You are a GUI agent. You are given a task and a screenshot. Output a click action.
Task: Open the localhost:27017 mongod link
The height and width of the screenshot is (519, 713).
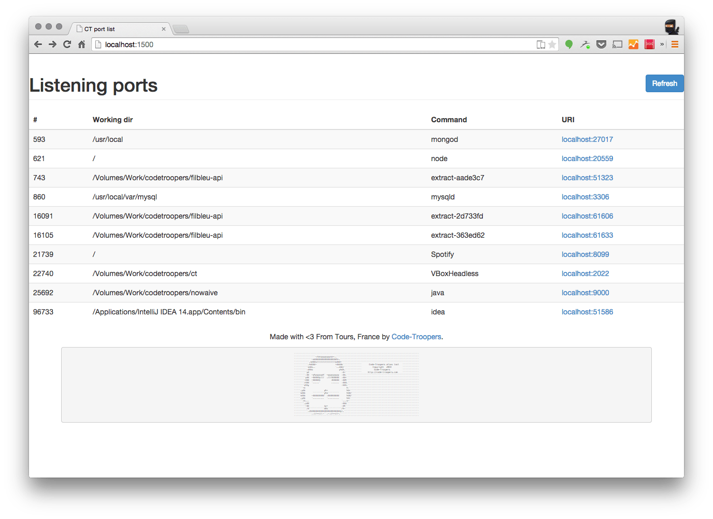587,139
